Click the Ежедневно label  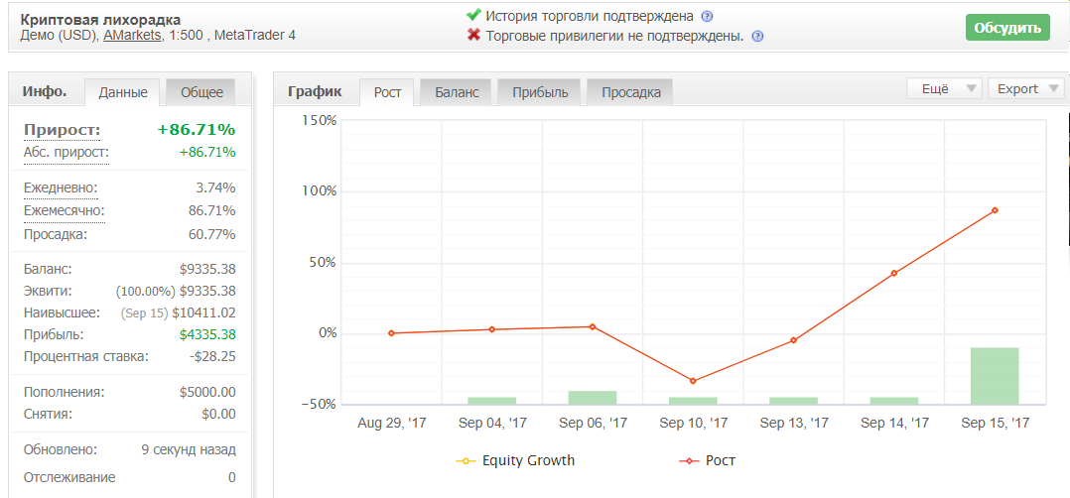click(61, 187)
